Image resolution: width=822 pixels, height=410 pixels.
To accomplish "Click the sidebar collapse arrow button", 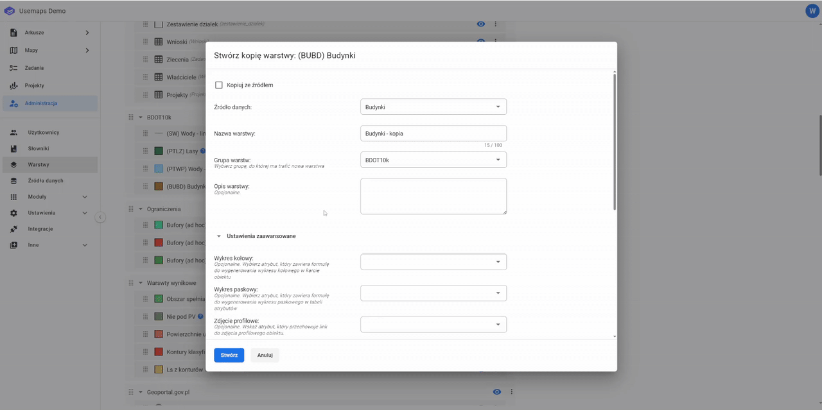I will point(100,218).
